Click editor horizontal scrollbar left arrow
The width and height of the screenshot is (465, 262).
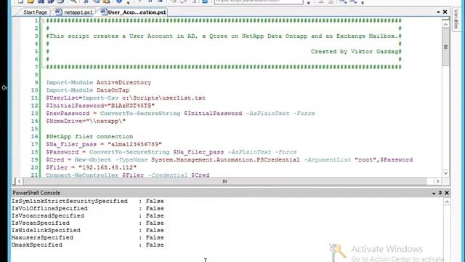[x=20, y=181]
